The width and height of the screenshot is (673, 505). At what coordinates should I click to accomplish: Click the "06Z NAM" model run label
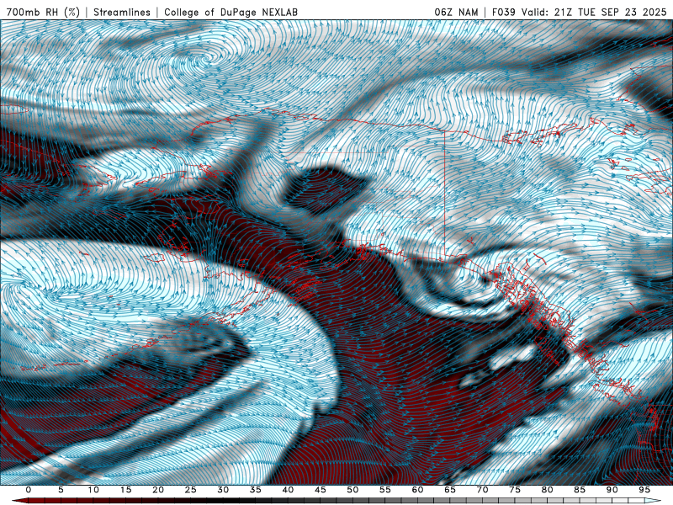456,13
